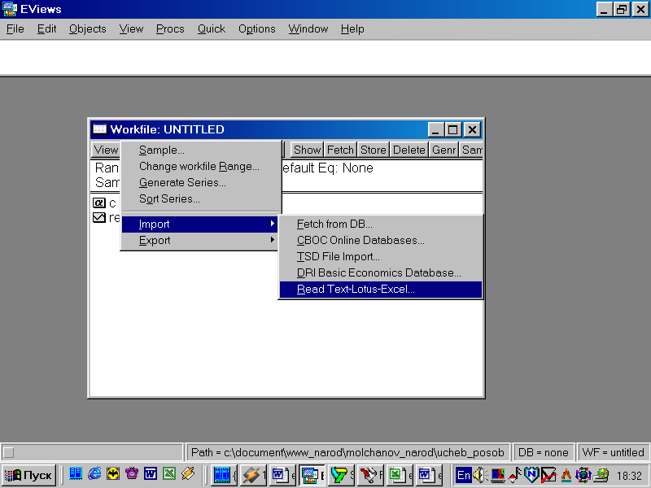The height and width of the screenshot is (488, 651).
Task: Select Fetch from DB... in Import submenu
Action: (x=381, y=224)
